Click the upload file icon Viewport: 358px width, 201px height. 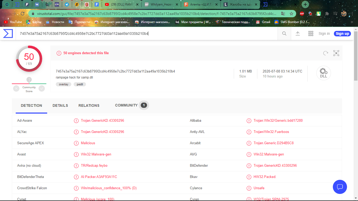point(298,33)
